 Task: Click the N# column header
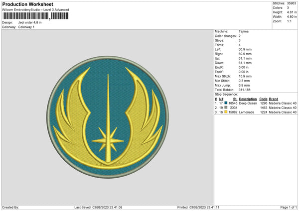pos(221,99)
